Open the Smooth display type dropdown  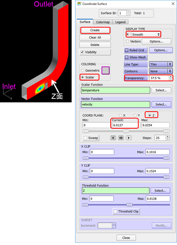[x=146, y=35]
